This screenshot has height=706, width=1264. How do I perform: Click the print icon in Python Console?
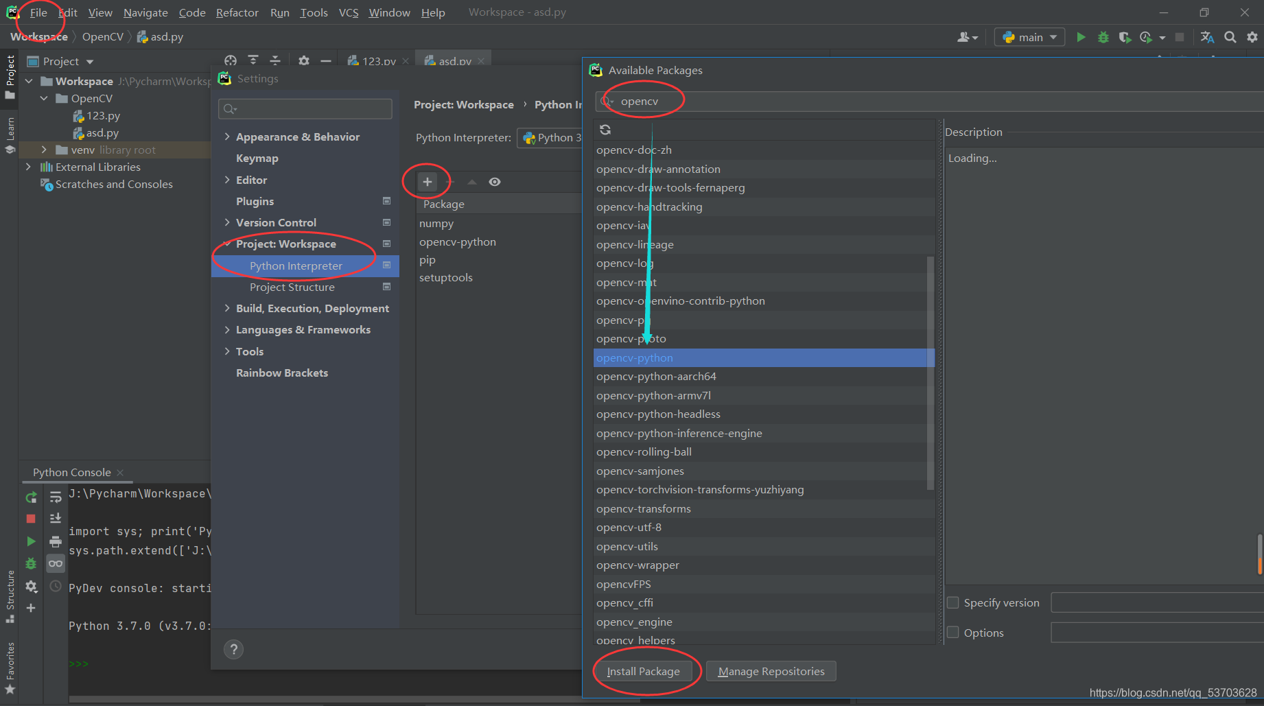[56, 541]
